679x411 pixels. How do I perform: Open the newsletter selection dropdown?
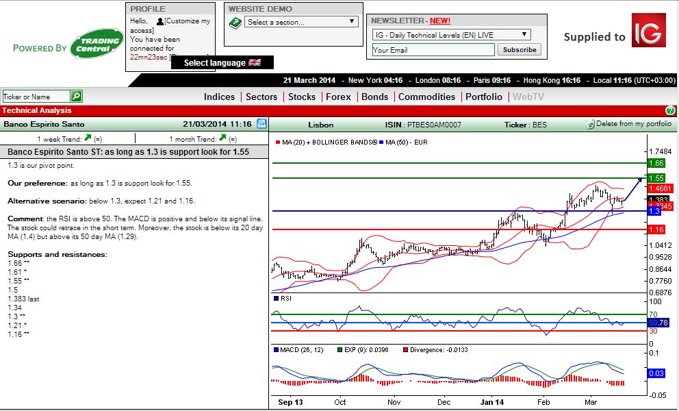click(451, 35)
